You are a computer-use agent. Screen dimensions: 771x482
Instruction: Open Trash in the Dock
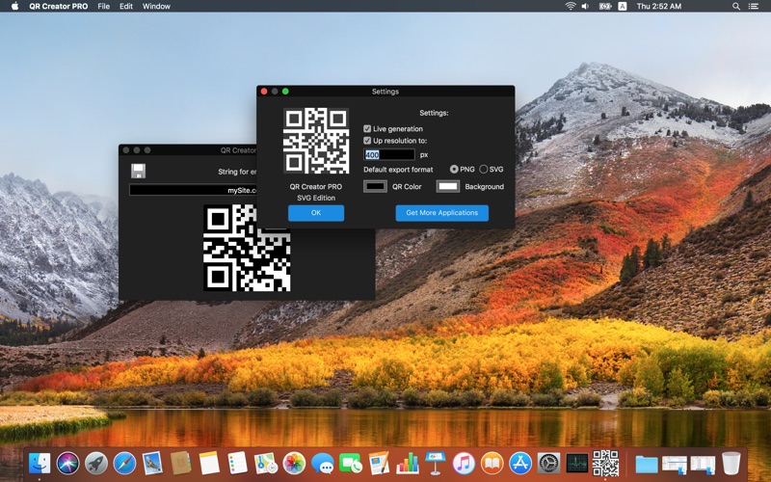731,464
